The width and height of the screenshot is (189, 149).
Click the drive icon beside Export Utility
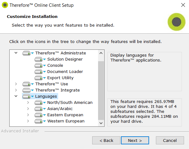click(39, 78)
